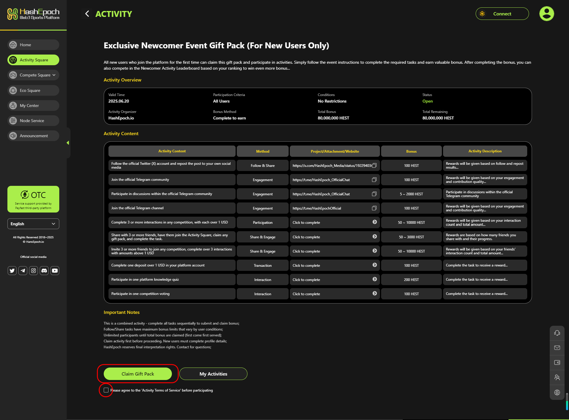Open the Twitter social media icon
The height and width of the screenshot is (420, 569).
tap(12, 271)
